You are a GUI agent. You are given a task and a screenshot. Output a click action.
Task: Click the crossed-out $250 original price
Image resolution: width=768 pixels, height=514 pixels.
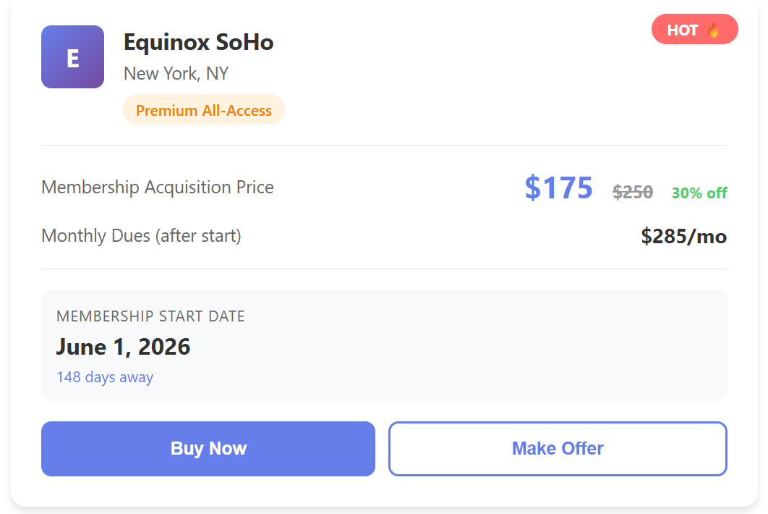(633, 192)
